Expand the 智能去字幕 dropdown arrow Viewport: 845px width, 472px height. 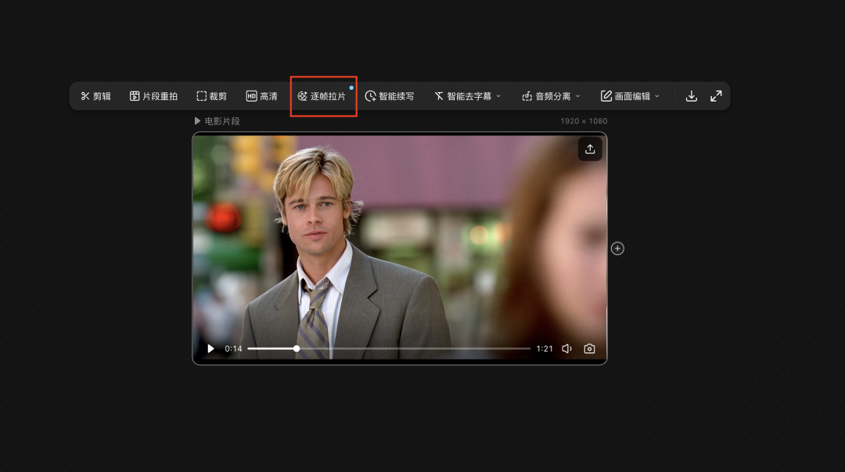click(498, 96)
